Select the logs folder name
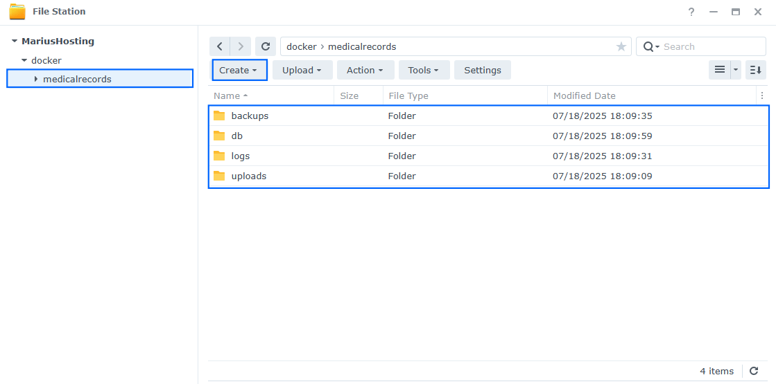 pyautogui.click(x=241, y=156)
